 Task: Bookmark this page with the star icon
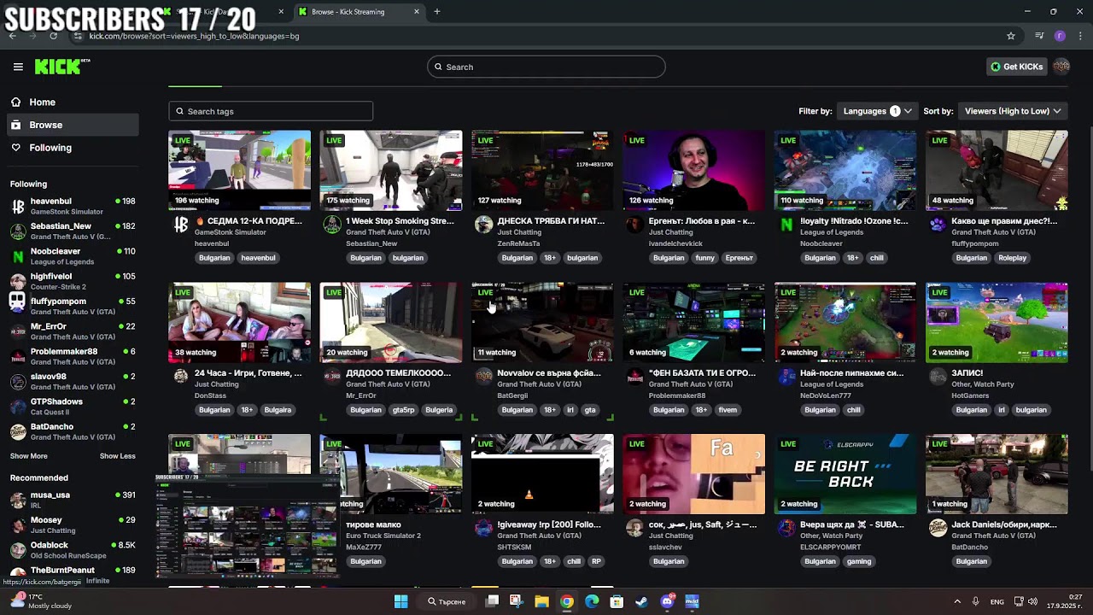[x=1011, y=36]
